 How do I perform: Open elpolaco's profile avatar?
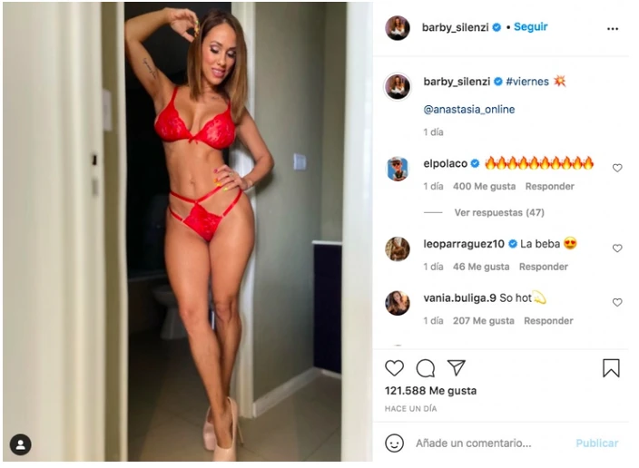pyautogui.click(x=397, y=168)
